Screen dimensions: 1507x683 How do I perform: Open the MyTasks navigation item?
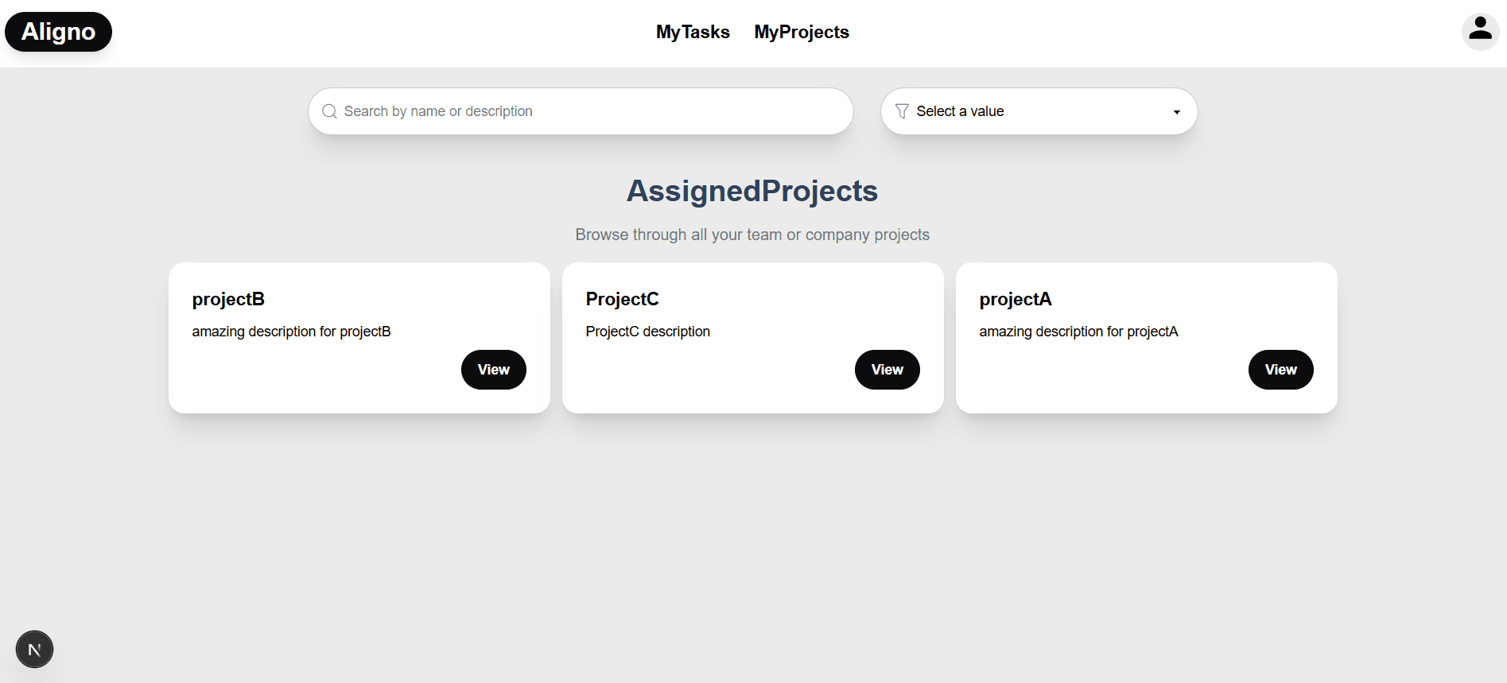coord(693,32)
